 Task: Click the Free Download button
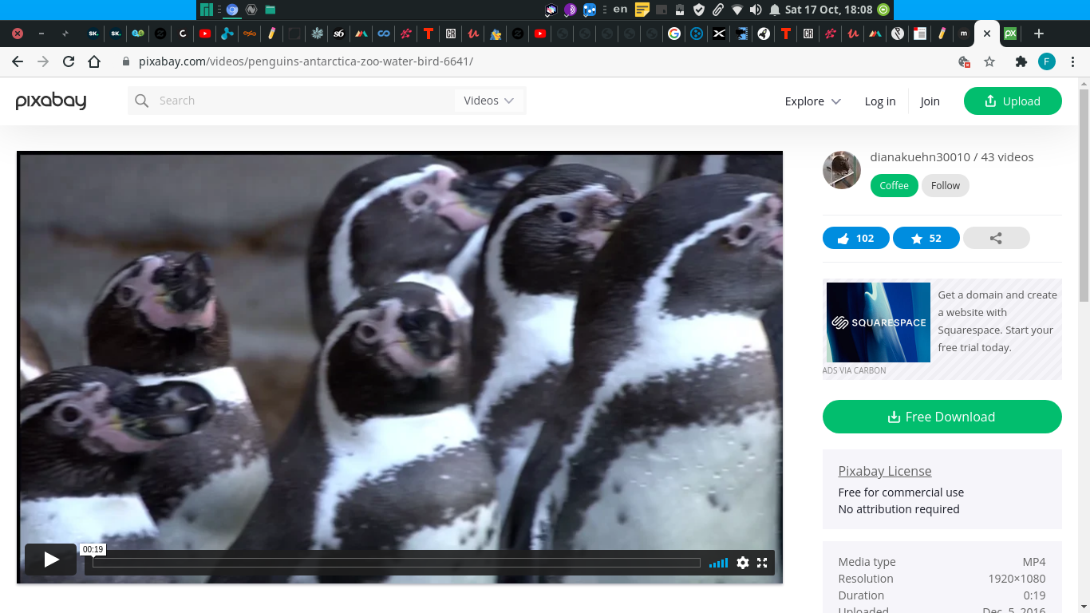click(x=942, y=417)
